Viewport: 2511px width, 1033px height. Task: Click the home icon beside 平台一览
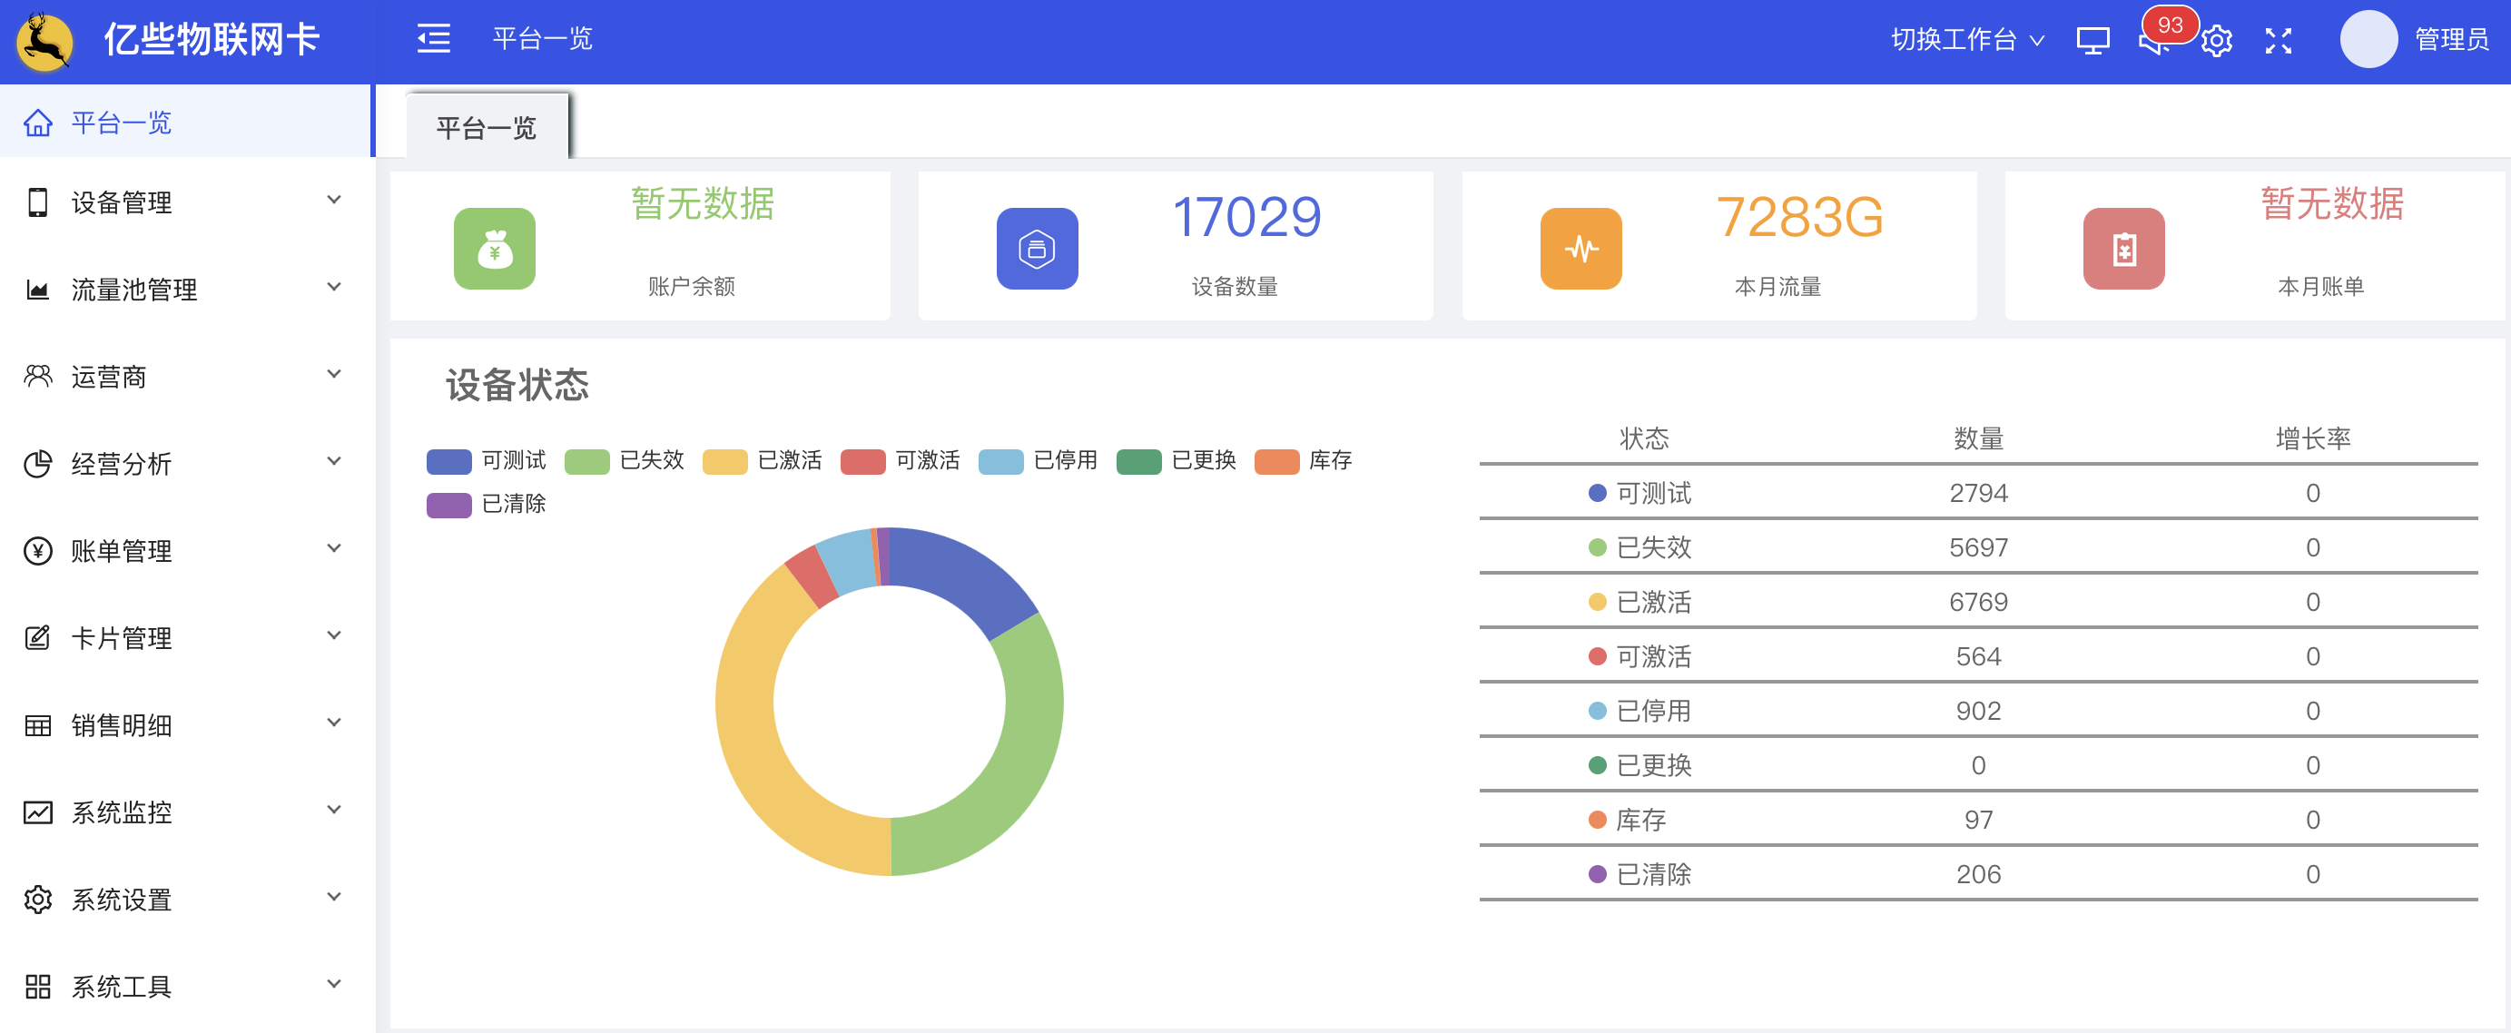click(x=38, y=123)
